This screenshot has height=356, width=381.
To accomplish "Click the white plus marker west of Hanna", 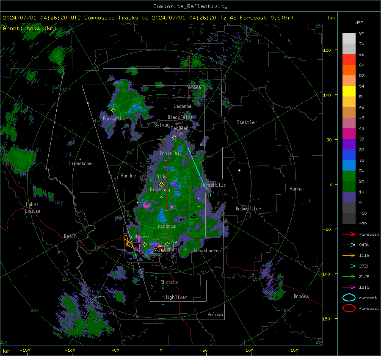I will point(239,170).
